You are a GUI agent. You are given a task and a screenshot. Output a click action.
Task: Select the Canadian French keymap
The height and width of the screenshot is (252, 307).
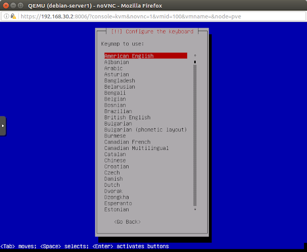pyautogui.click(x=127, y=142)
